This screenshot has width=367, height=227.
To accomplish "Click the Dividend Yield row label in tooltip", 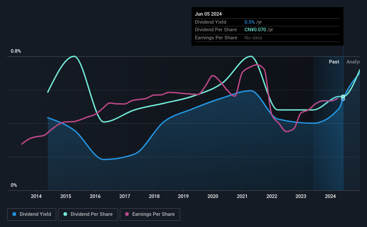I will click(x=211, y=22).
